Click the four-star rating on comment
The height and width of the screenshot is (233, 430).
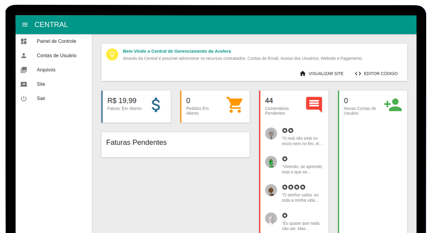point(293,187)
